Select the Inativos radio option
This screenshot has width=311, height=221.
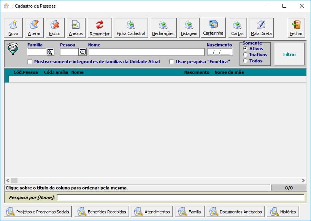pyautogui.click(x=246, y=55)
